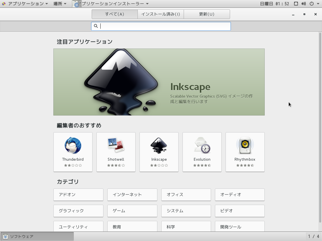
Task: Open the アプリケーション menu
Action: pyautogui.click(x=26, y=4)
